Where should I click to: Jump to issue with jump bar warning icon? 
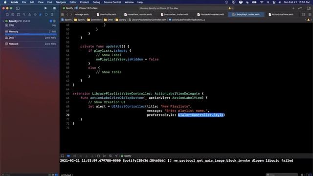(x=309, y=20)
